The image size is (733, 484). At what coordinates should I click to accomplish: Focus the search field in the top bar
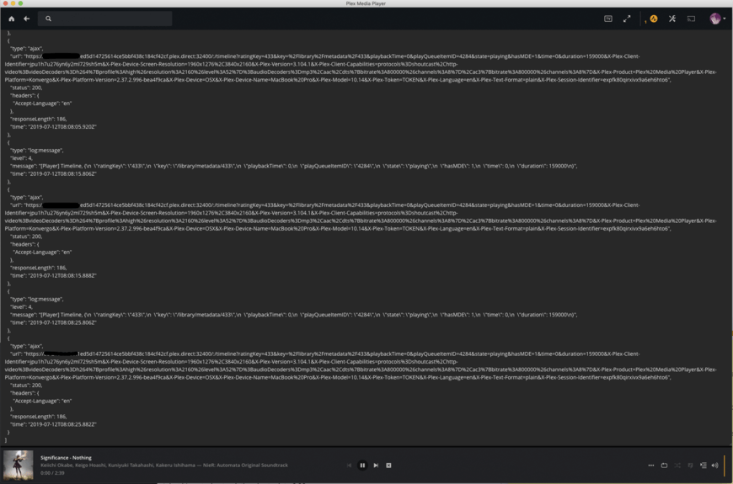(x=104, y=19)
